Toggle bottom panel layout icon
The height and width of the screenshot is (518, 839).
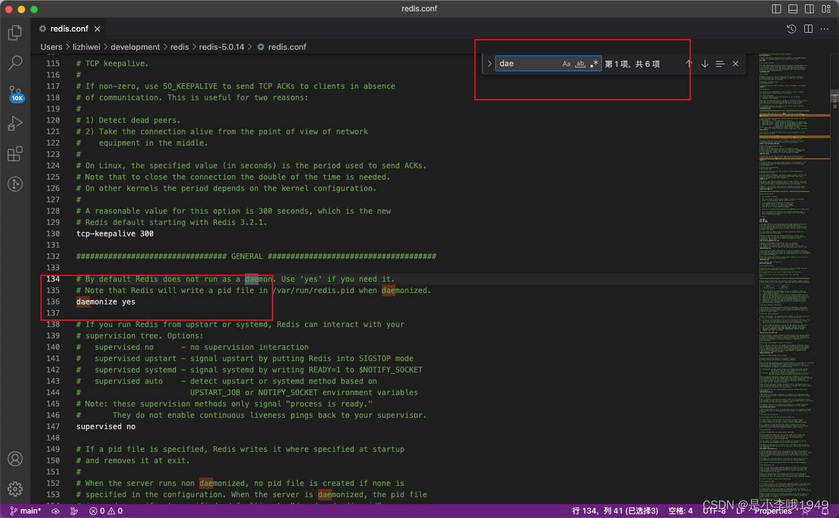point(793,9)
